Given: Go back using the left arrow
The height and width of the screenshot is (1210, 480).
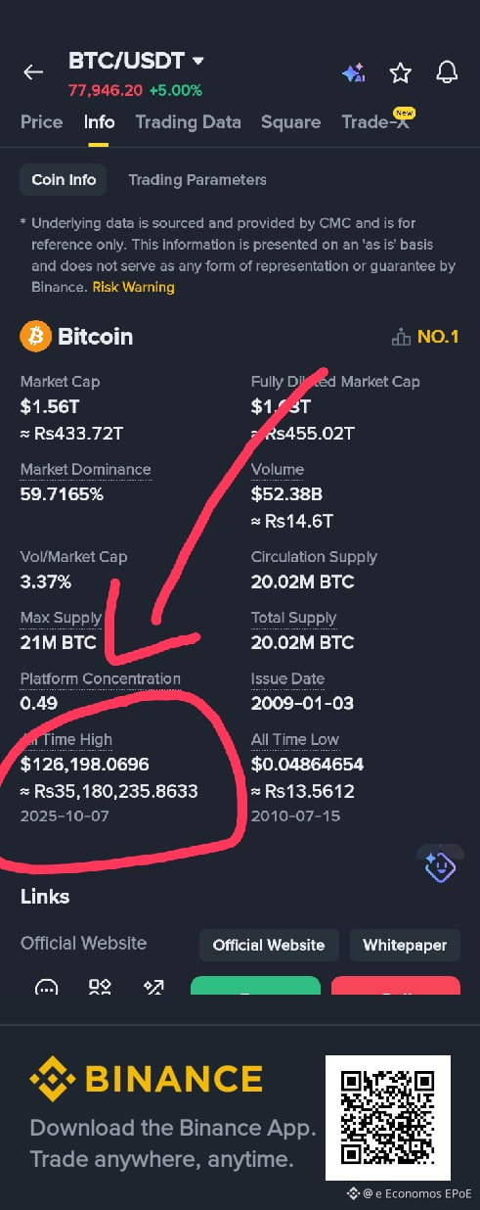Looking at the screenshot, I should click(x=33, y=72).
